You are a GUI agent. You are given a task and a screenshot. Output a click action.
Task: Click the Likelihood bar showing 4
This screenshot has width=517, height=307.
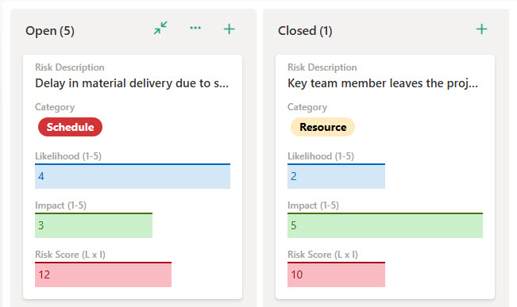133,176
